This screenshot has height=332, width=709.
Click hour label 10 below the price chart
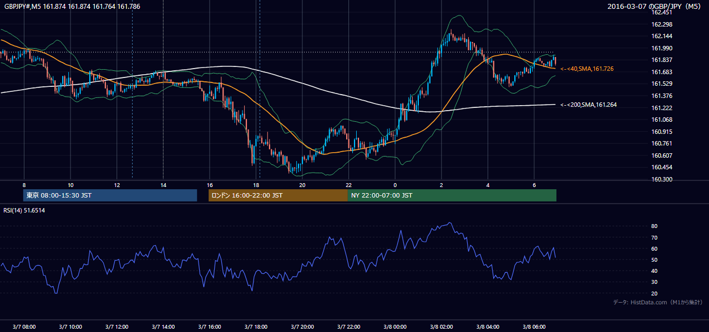tap(70, 185)
